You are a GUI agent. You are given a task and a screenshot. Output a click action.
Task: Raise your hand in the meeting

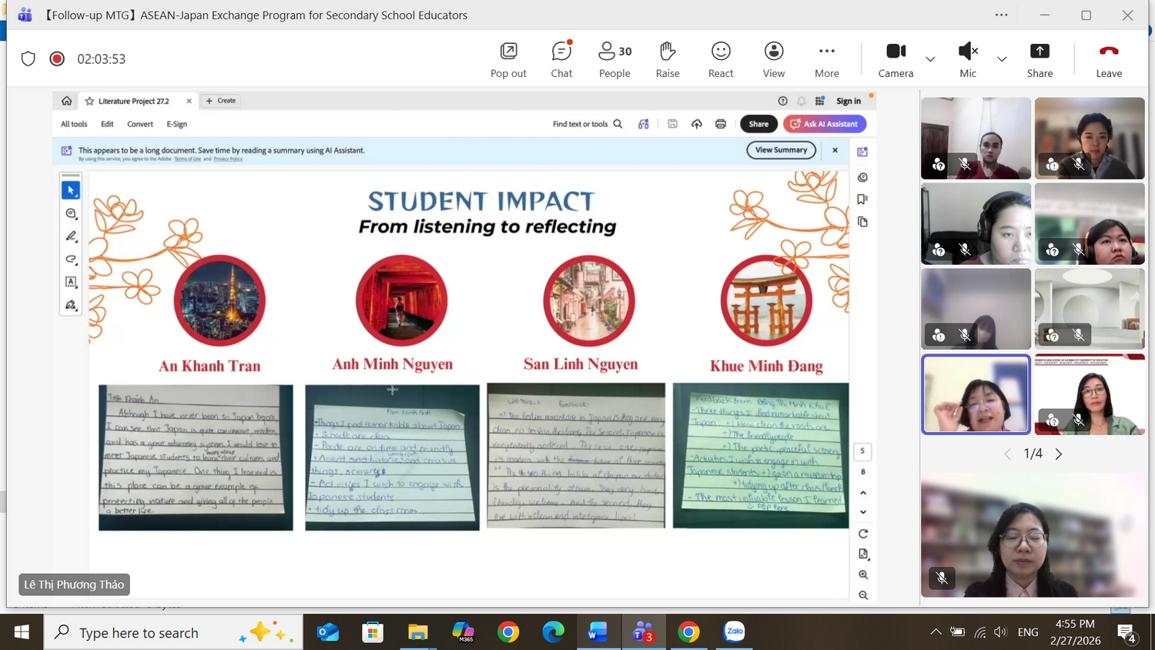click(x=668, y=59)
